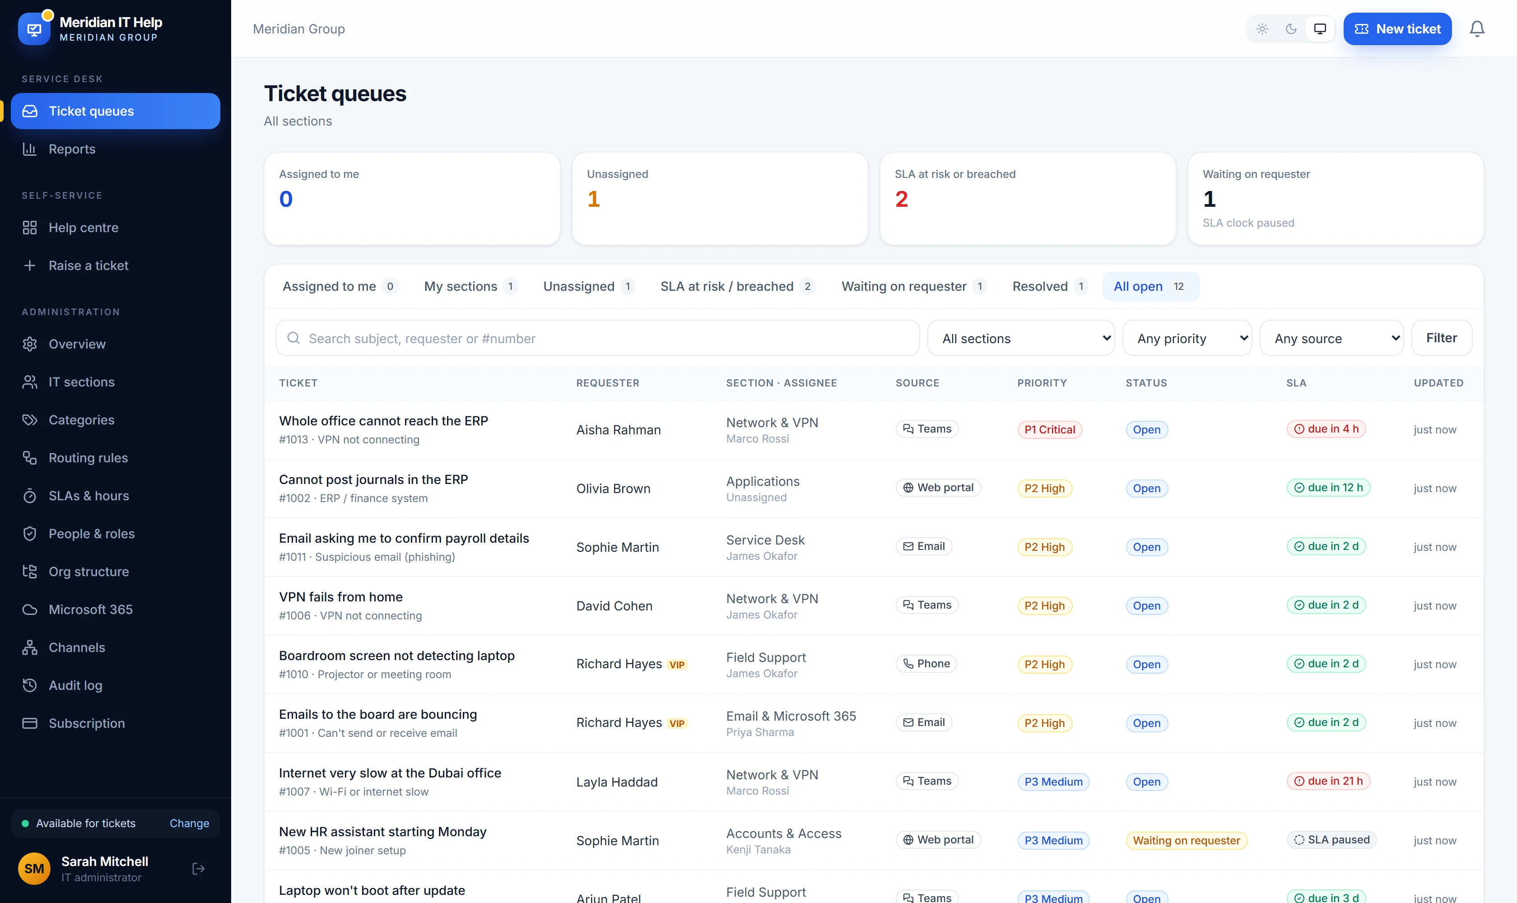Viewport: 1517px width, 903px height.
Task: Open Channels in sidebar
Action: pyautogui.click(x=116, y=647)
